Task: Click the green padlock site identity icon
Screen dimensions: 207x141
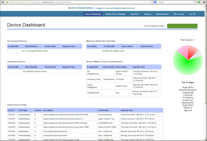Action: (7, 2)
